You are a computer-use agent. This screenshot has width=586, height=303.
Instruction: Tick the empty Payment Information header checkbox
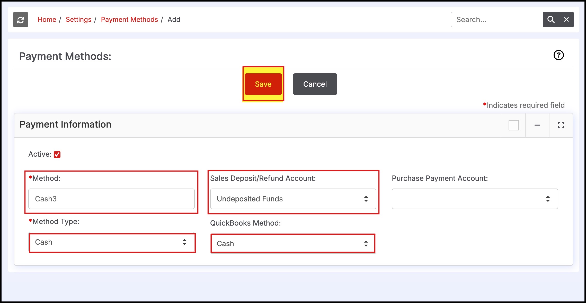[513, 125]
